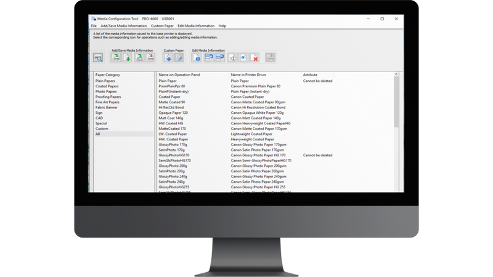Select the SemiGlsPhotoHG170 entry
Viewport: 493px width, 277px height.
(x=174, y=161)
